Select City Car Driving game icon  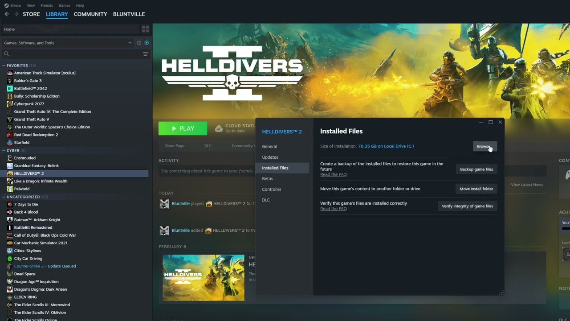click(x=10, y=259)
